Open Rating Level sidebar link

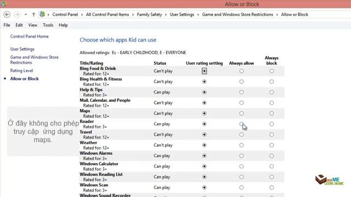21,71
